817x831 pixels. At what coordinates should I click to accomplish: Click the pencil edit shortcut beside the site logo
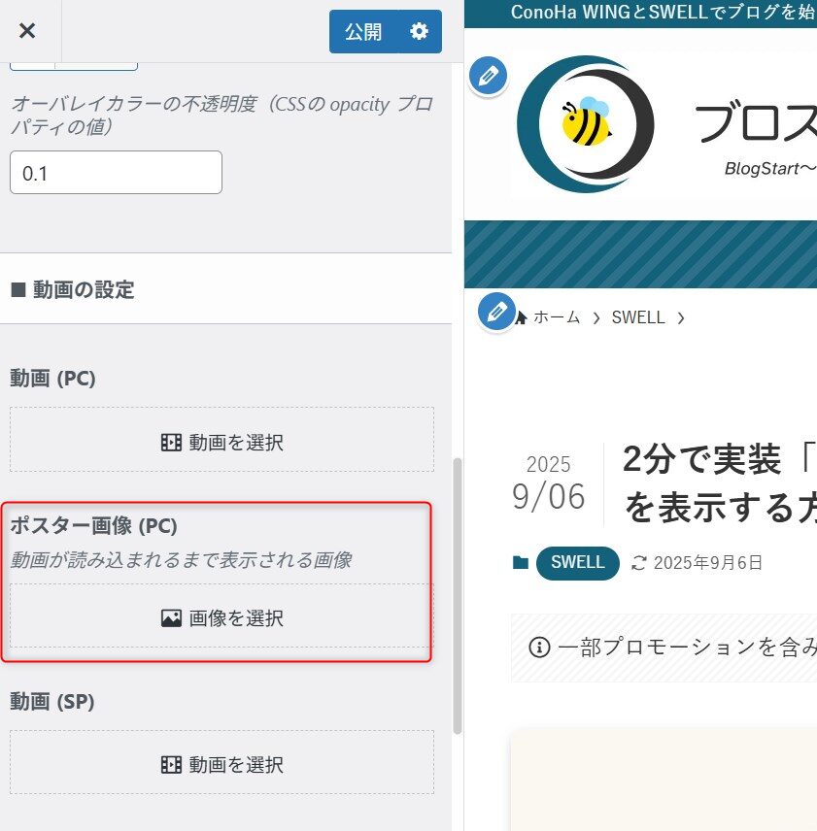pos(488,76)
